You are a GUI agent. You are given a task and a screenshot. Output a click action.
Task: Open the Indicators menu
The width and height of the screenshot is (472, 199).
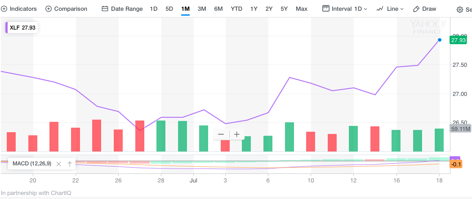coord(19,9)
